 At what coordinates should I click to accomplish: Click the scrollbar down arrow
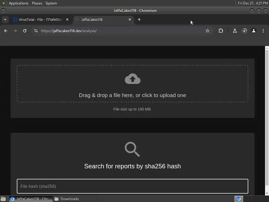click(x=267, y=194)
